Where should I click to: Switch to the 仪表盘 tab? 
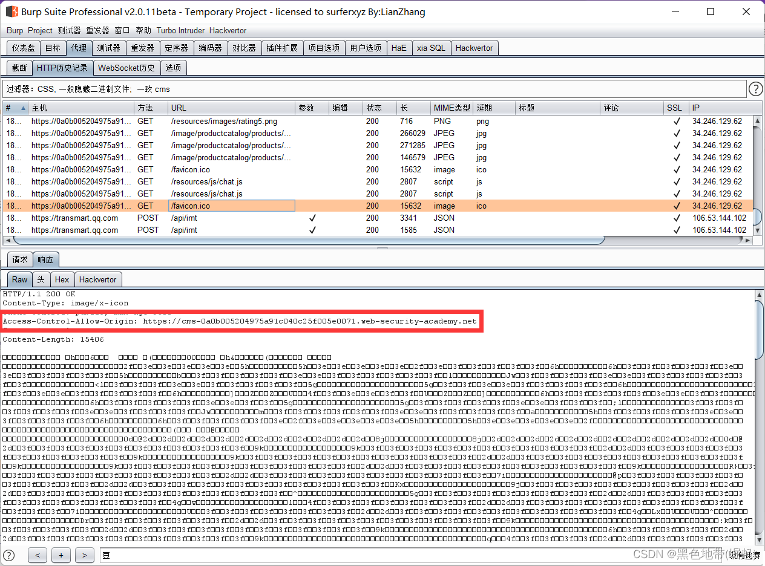pyautogui.click(x=24, y=48)
